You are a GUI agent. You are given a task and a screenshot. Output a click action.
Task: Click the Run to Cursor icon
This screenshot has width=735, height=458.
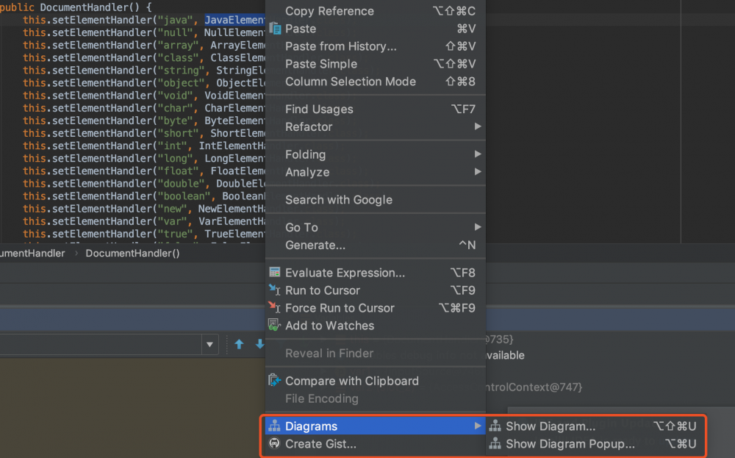coord(275,290)
